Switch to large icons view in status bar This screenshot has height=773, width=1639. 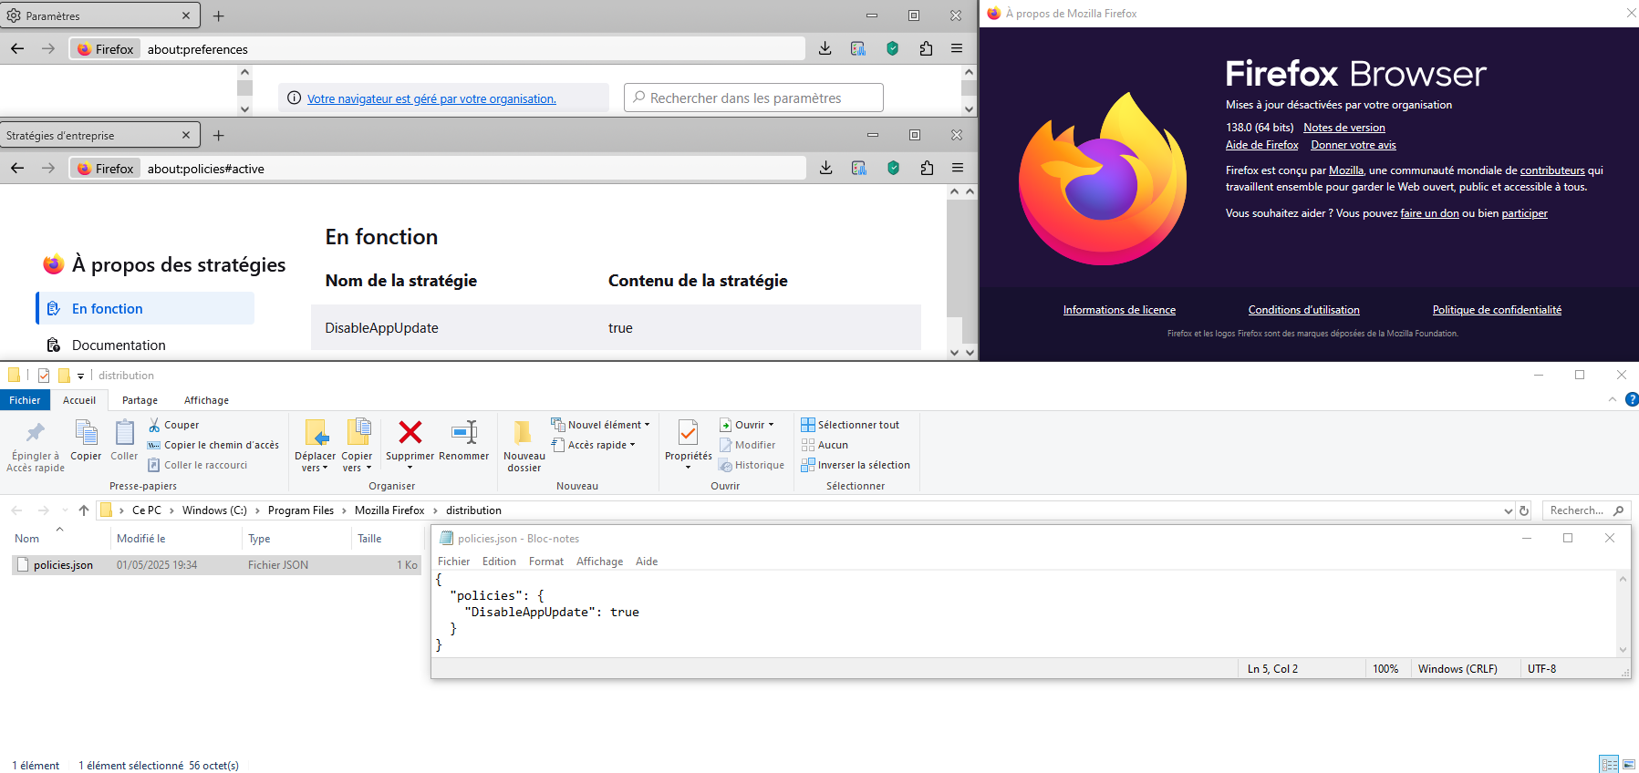(1629, 764)
